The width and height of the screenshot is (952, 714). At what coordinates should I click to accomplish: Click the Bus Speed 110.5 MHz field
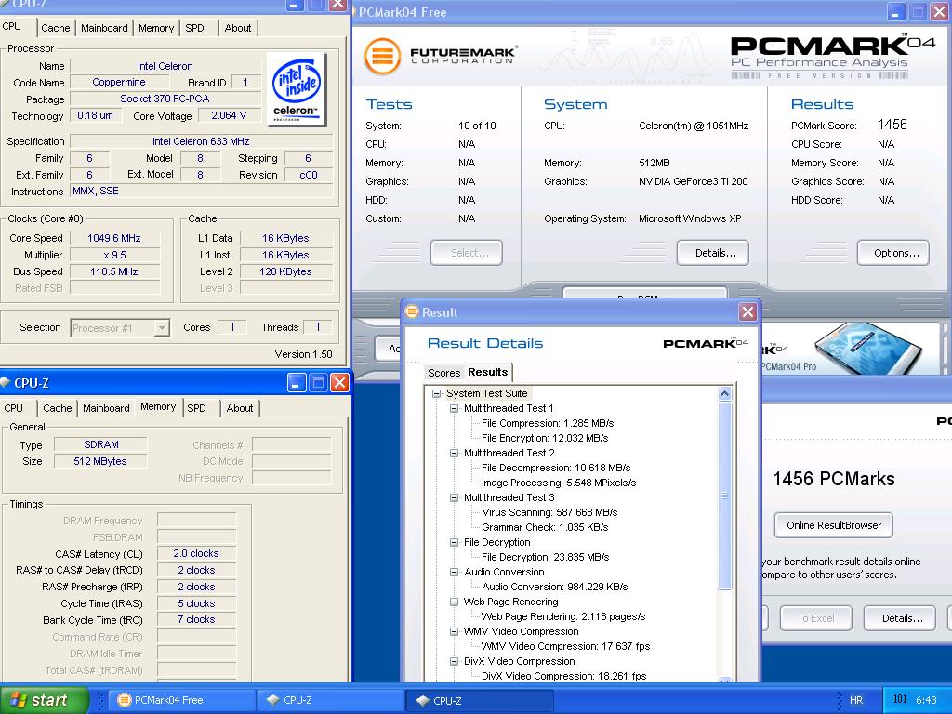click(114, 271)
